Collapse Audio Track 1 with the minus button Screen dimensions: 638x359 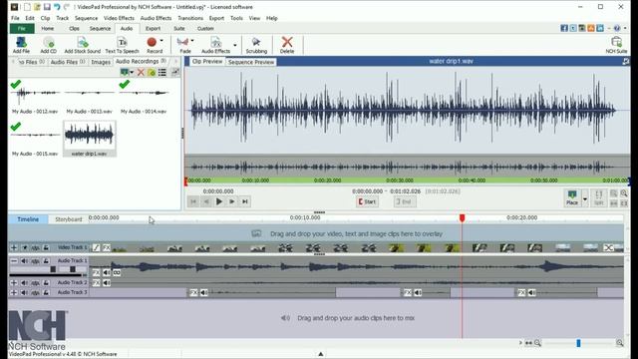point(14,260)
